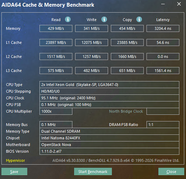Click BIOS Version value 1.11.0-2.el7
Image resolution: width=186 pixels, height=179 pixels.
click(x=109, y=151)
